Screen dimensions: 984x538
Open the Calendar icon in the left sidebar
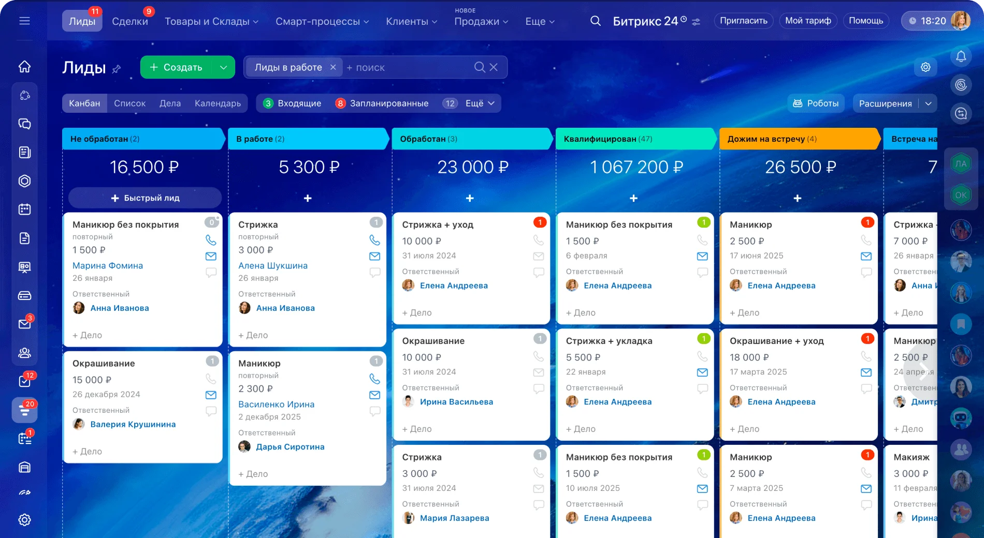pyautogui.click(x=24, y=209)
